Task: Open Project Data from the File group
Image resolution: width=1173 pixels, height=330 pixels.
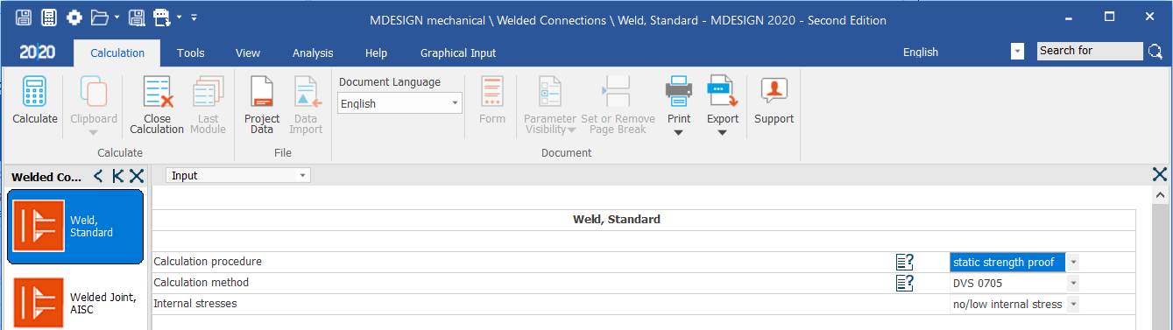Action: tap(262, 105)
